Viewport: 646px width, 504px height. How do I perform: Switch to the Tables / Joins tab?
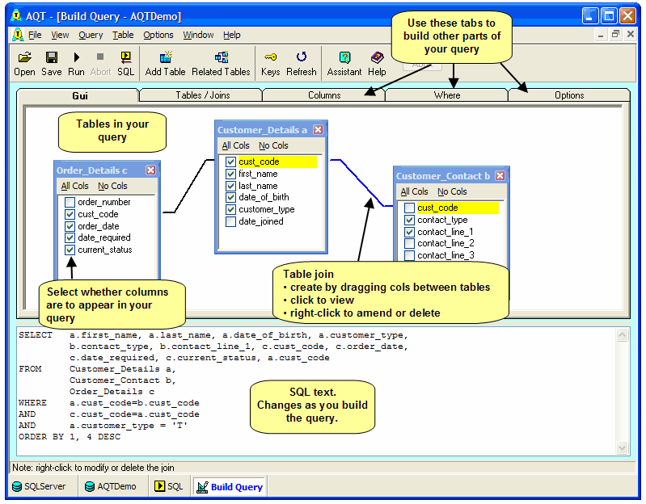(x=202, y=95)
